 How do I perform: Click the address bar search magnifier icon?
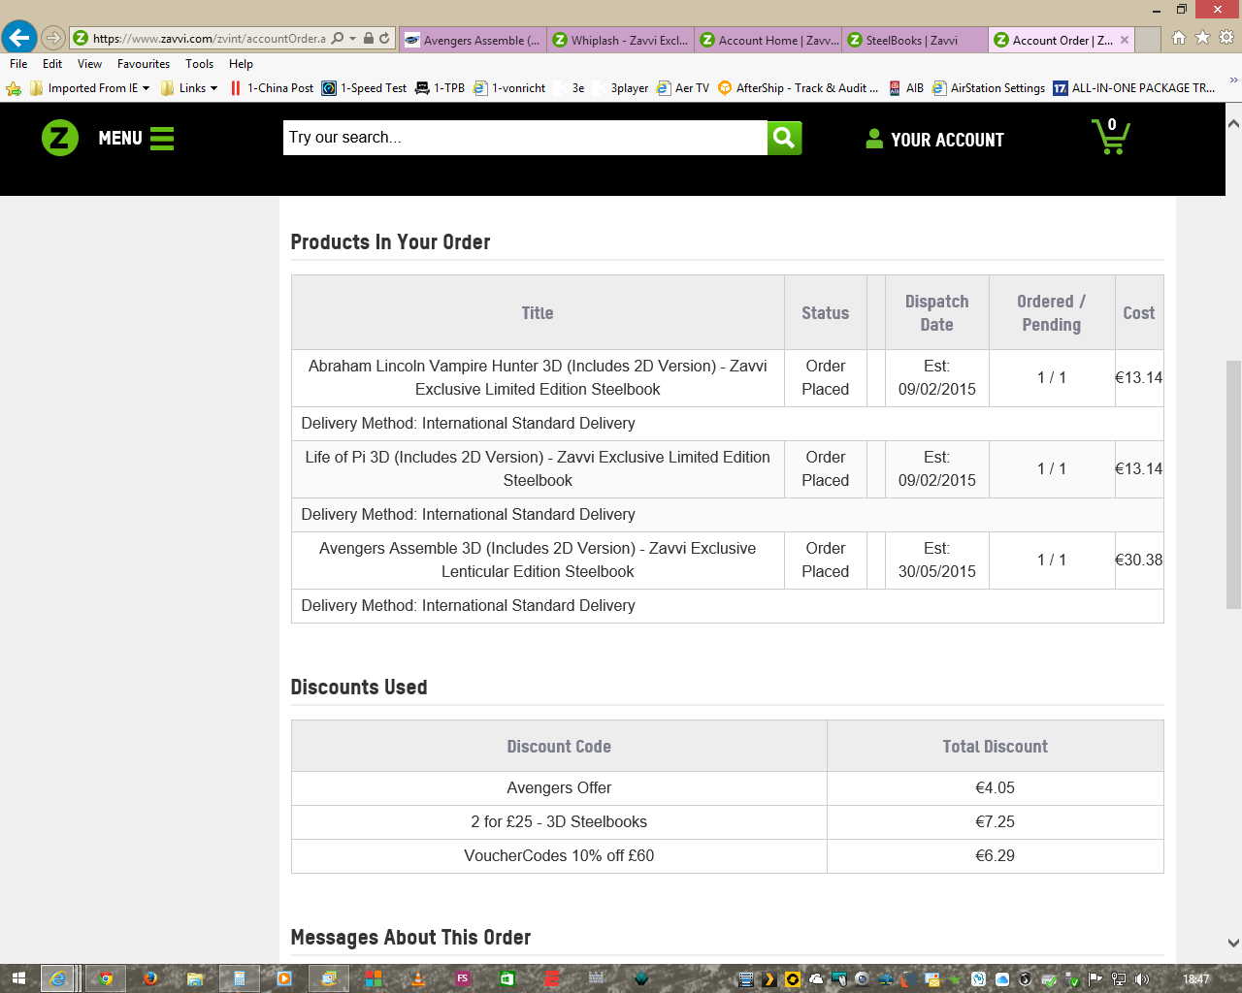click(338, 39)
